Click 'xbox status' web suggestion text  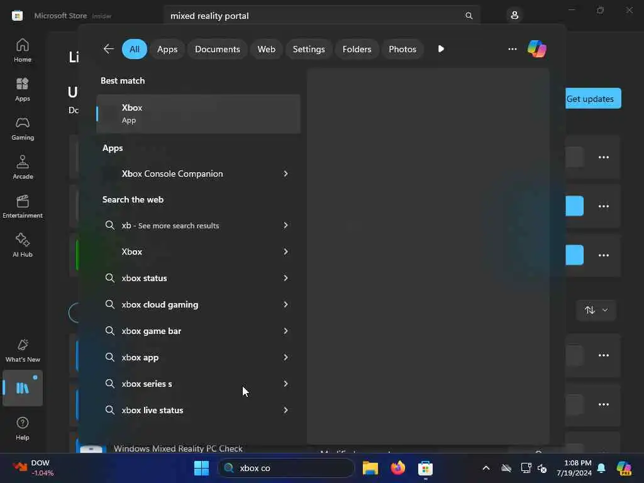click(x=144, y=278)
